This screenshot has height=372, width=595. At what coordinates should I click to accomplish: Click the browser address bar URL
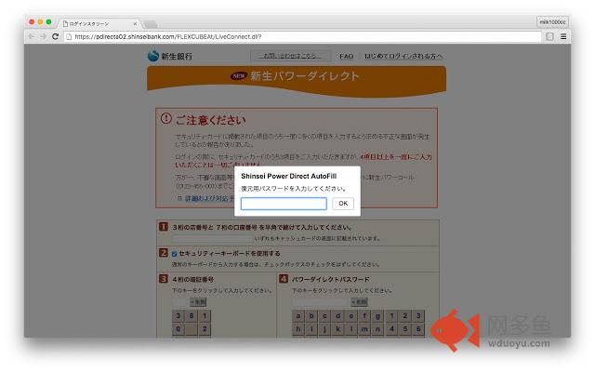pyautogui.click(x=168, y=37)
